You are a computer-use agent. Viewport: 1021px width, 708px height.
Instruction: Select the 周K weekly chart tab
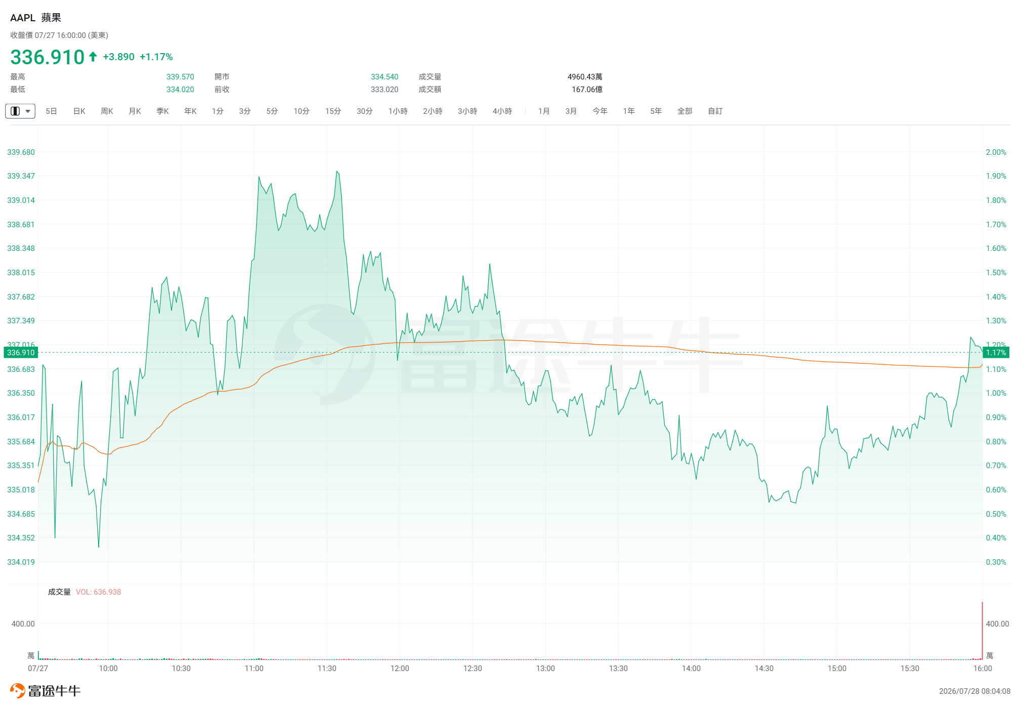(x=107, y=111)
